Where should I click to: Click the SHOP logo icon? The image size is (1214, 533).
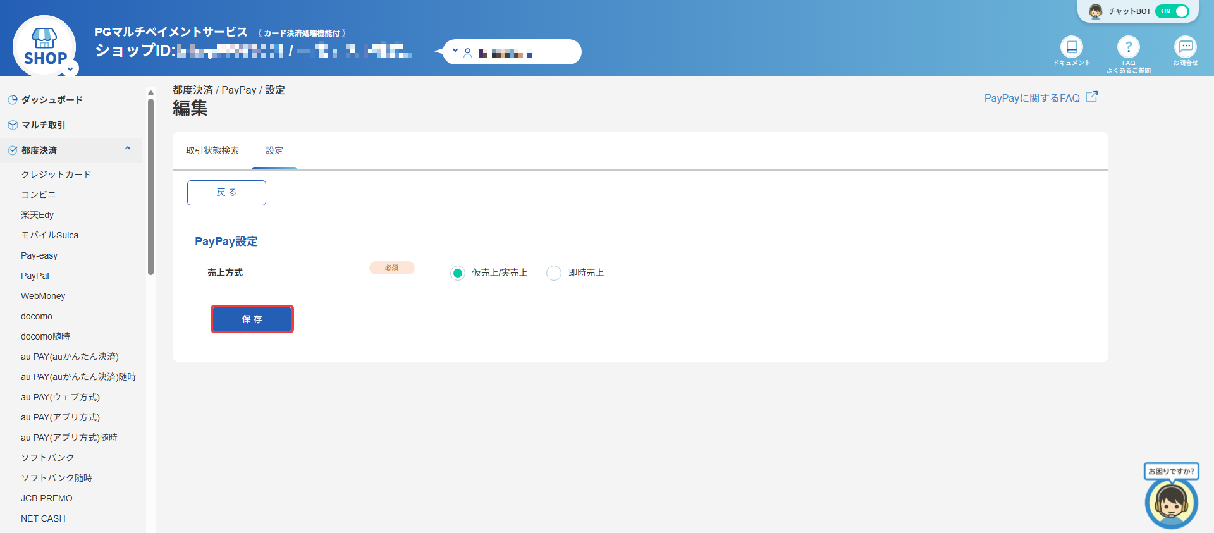(x=44, y=46)
